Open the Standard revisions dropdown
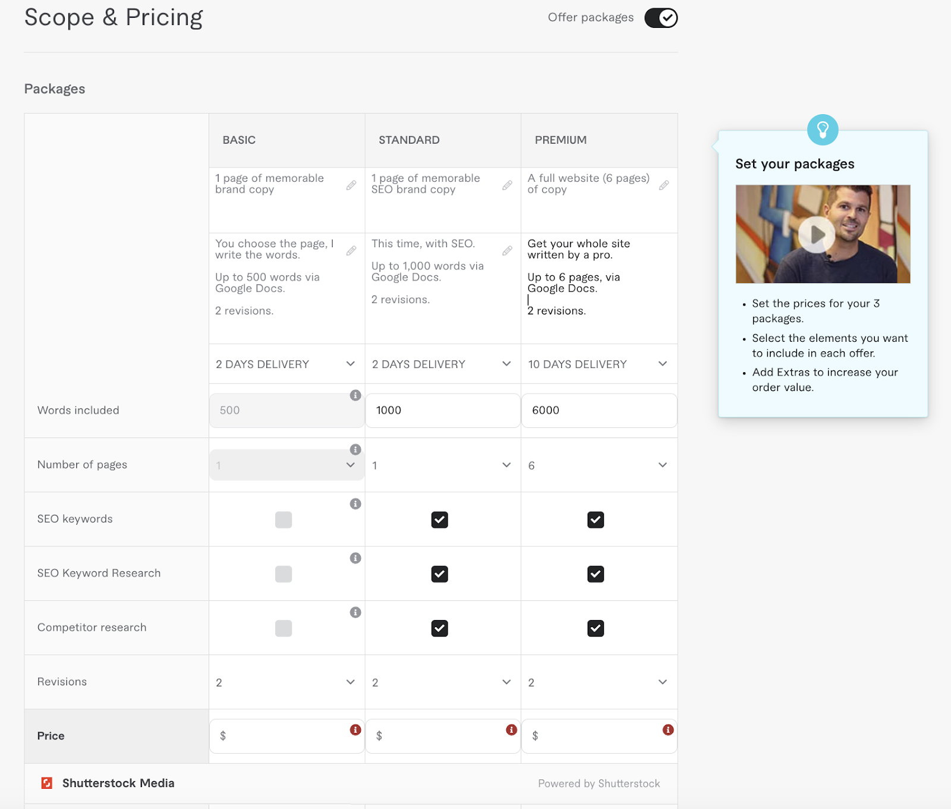Viewport: 951px width, 809px height. 506,682
